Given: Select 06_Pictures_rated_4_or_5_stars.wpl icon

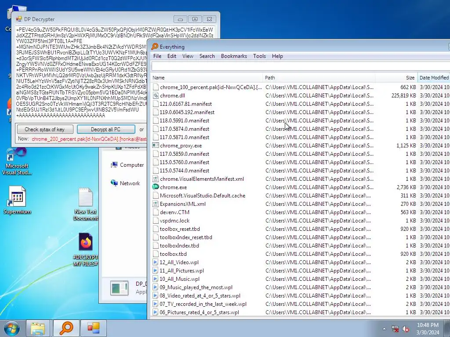Looking at the screenshot, I should tap(155, 312).
